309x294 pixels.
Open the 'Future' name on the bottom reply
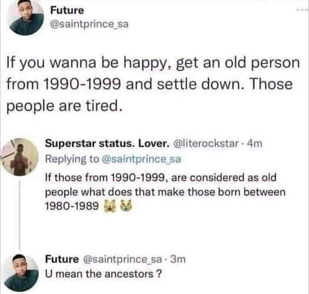coord(62,259)
